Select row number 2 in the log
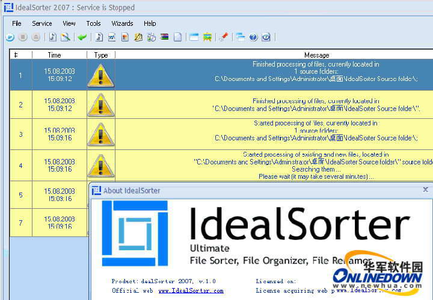Viewport: 433px width, 300px height. pos(20,104)
